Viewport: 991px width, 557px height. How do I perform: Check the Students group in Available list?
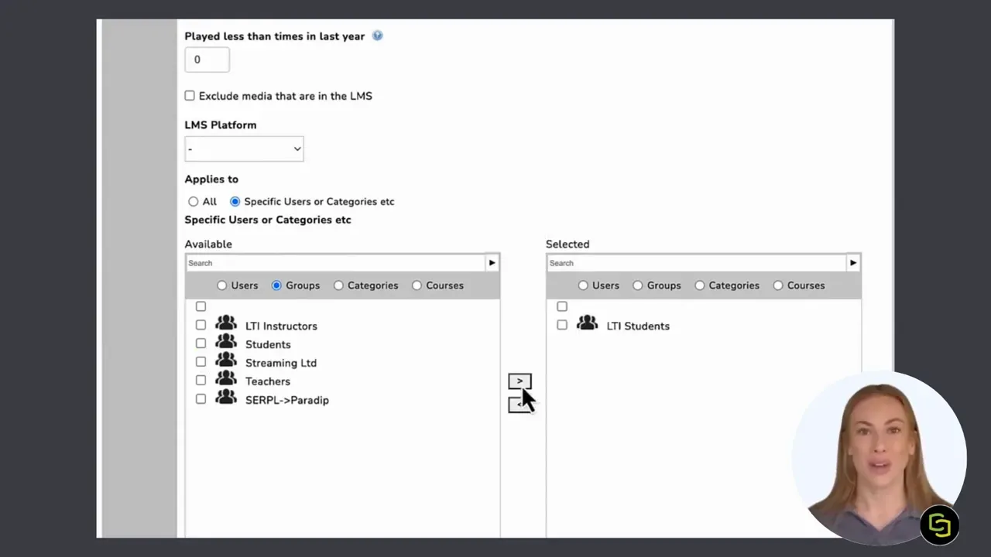[x=201, y=343]
